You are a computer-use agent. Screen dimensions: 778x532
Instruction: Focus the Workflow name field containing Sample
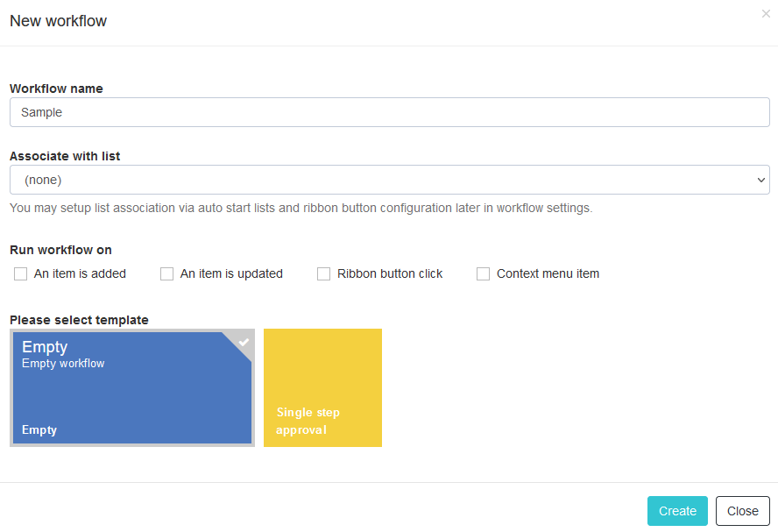[390, 112]
